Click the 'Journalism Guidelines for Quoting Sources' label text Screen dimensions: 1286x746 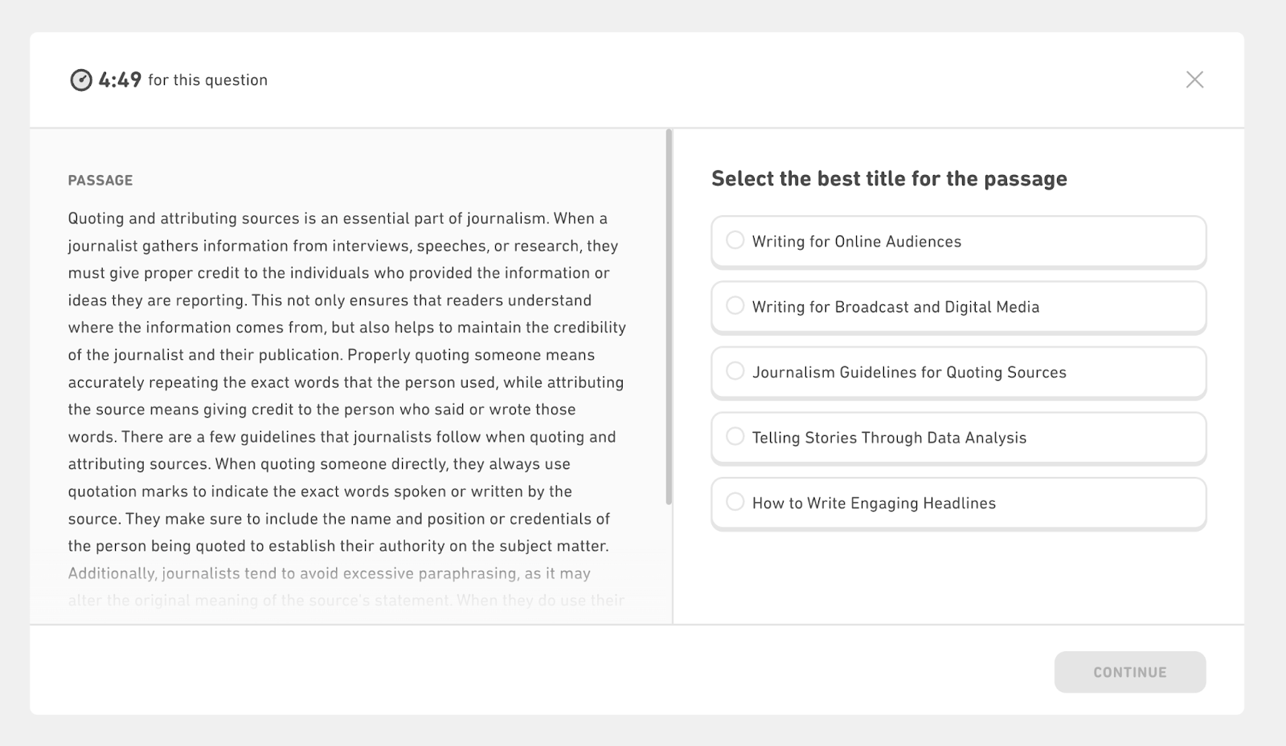tap(909, 373)
